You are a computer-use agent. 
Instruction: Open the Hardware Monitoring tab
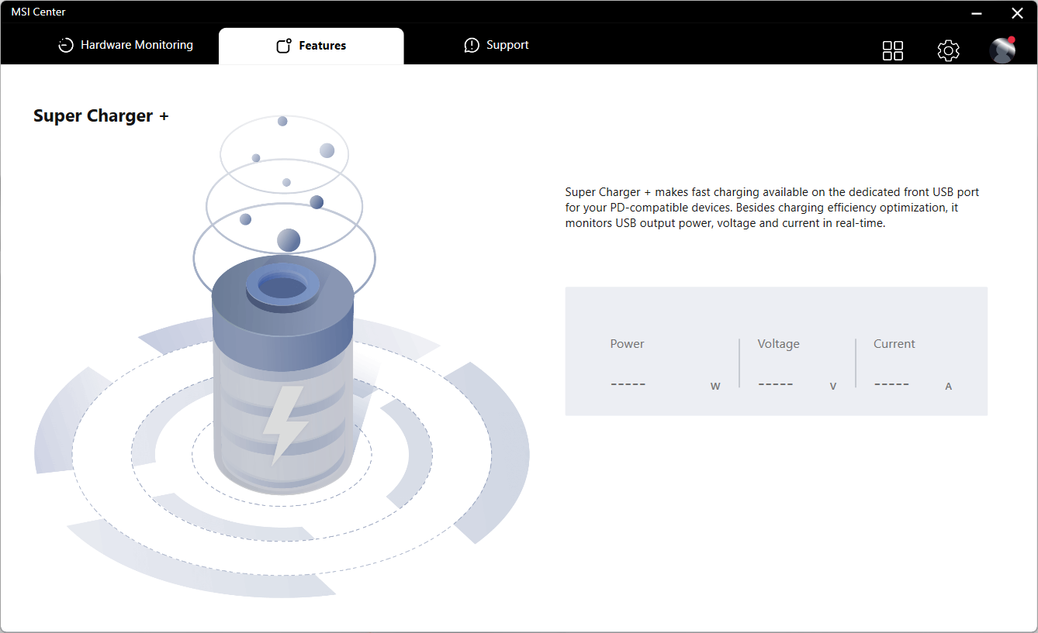(x=126, y=46)
